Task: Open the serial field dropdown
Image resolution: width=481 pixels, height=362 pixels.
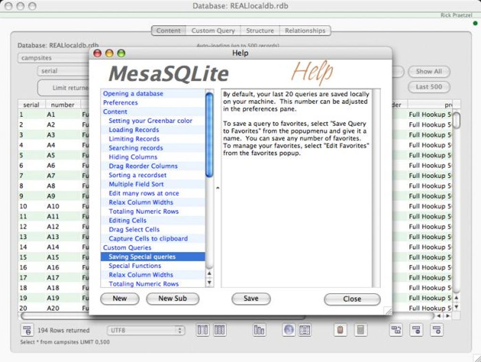Action: coord(63,71)
